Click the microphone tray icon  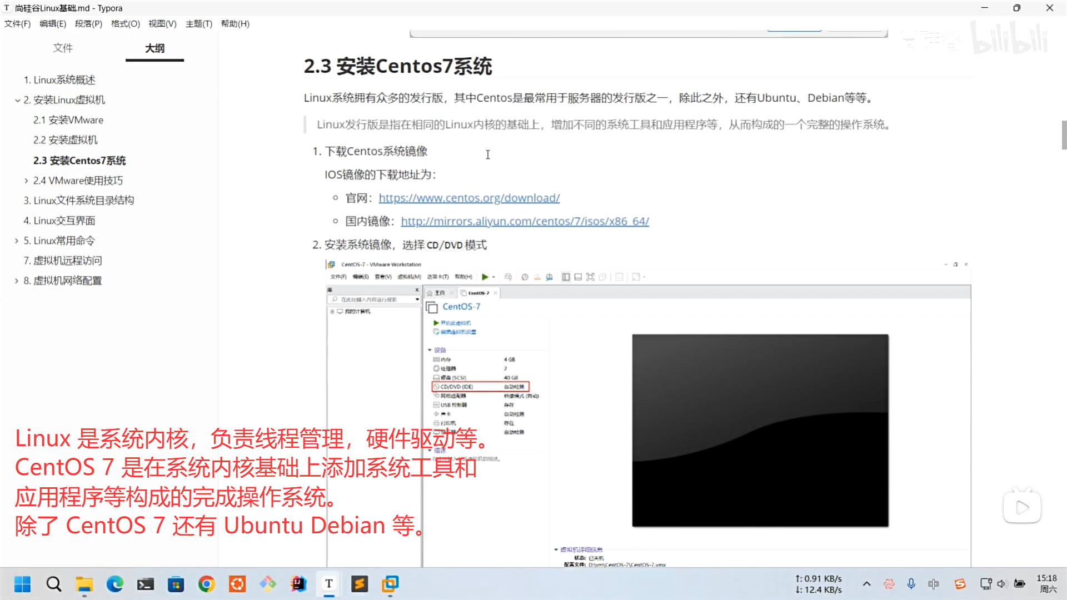click(911, 584)
